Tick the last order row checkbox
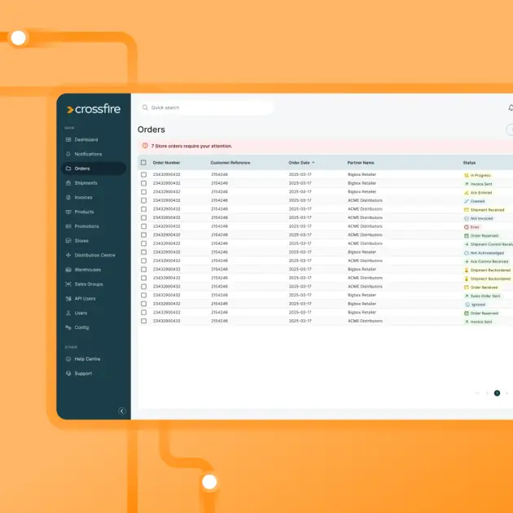Image resolution: width=513 pixels, height=513 pixels. (x=144, y=322)
